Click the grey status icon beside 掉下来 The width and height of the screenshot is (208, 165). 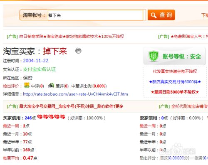point(78,51)
